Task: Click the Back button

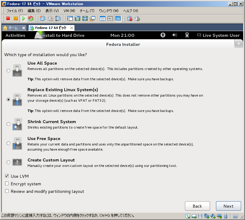Action: pyautogui.click(x=197, y=206)
